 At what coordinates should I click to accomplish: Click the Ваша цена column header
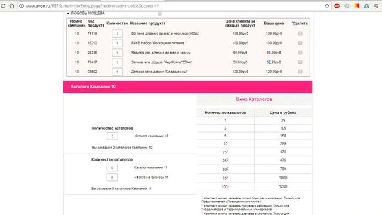(x=274, y=23)
